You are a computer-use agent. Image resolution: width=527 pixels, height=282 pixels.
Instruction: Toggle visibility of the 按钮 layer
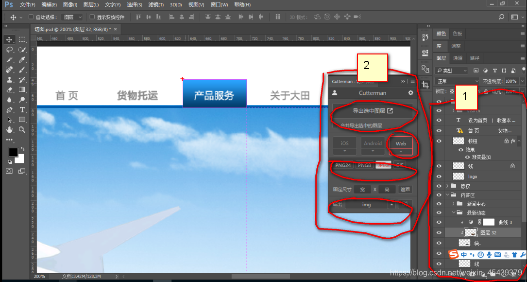(x=439, y=141)
